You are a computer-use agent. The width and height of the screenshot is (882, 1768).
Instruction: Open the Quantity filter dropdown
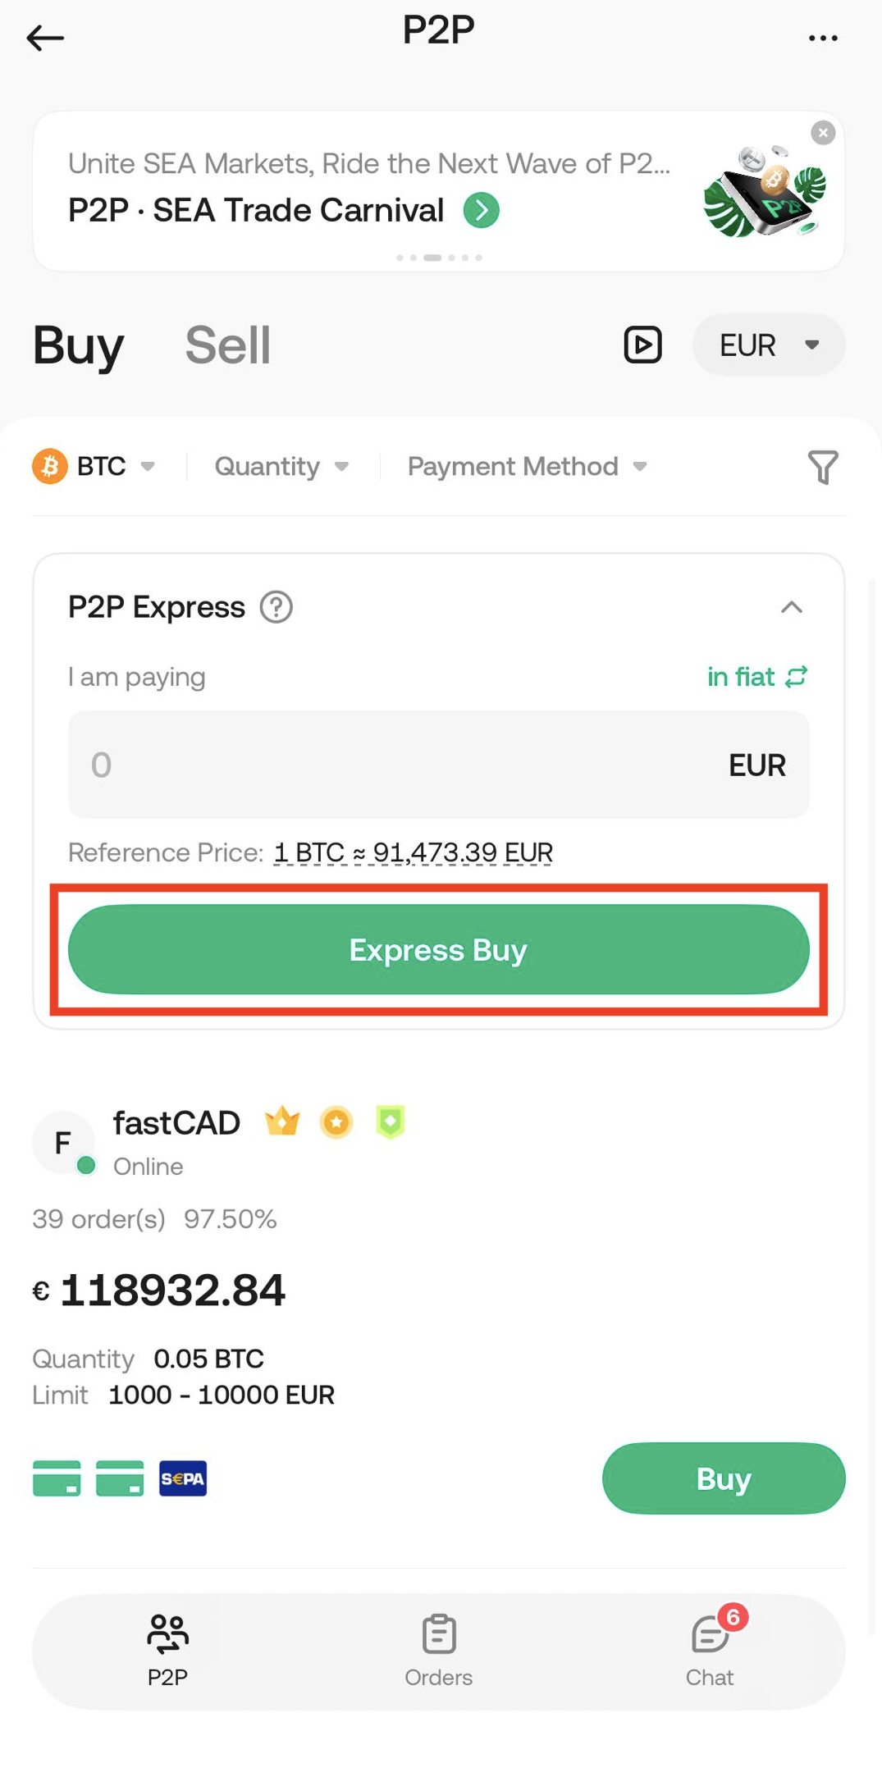[281, 467]
